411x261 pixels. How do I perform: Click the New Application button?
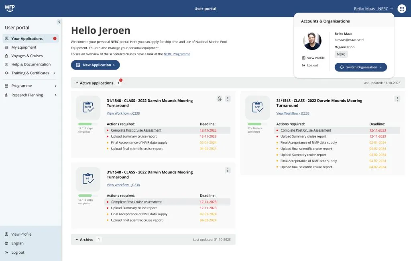[96, 65]
